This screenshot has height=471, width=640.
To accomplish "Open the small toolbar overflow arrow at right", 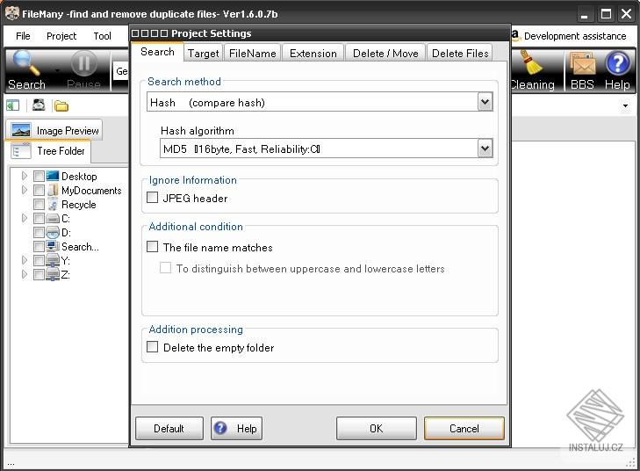I will pyautogui.click(x=625, y=106).
